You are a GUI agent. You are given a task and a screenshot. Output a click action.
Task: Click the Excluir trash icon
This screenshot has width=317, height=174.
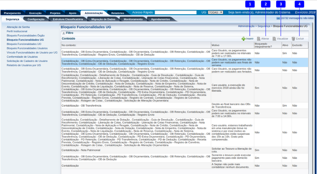click(x=293, y=39)
